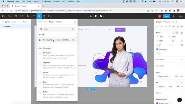Select the Frame tool
This screenshot has width=185, height=104.
click(16, 16)
